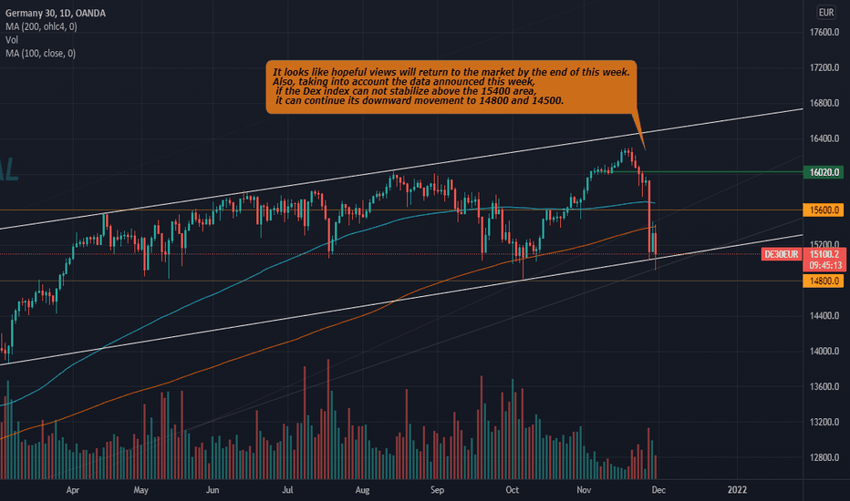Select the Vol indicator legend
Viewport: 850px width, 501px height.
(11, 40)
